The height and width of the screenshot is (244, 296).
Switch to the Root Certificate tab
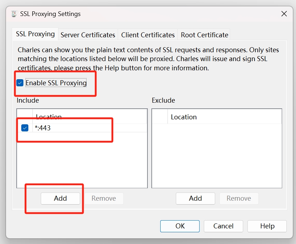(x=204, y=35)
